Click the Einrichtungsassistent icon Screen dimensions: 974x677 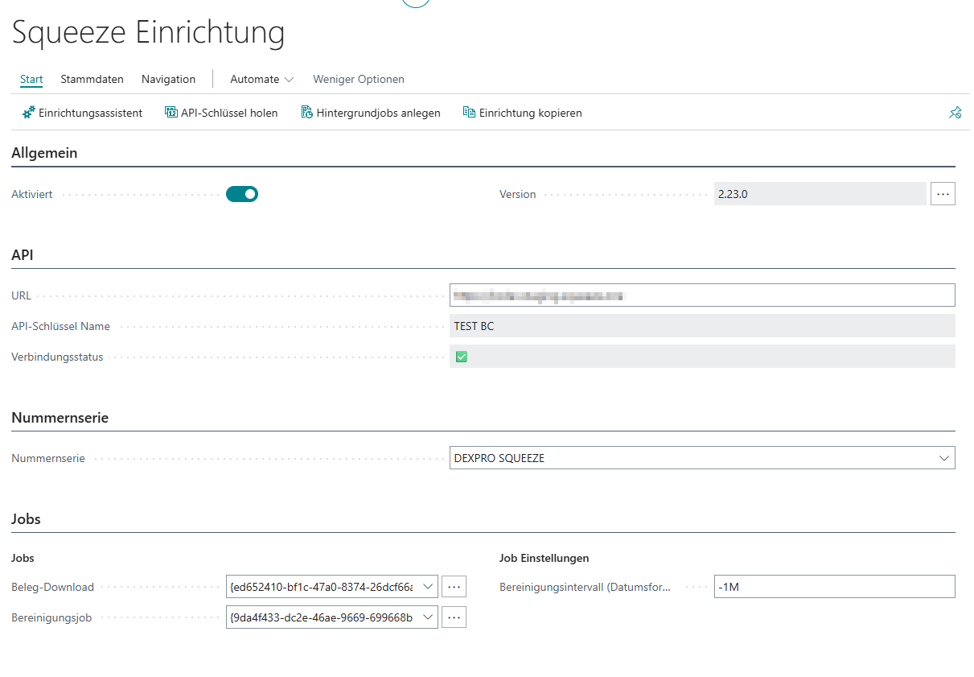[29, 113]
